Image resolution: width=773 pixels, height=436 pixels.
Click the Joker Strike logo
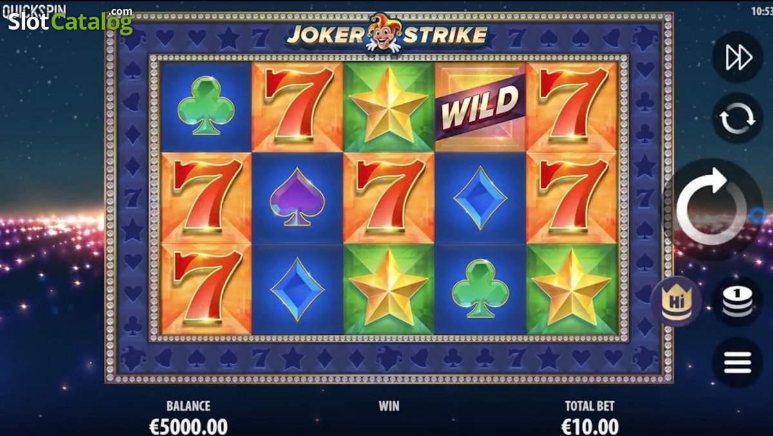(x=387, y=33)
